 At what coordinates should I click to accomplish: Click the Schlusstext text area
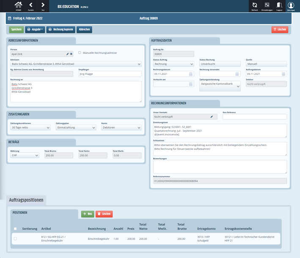click(x=220, y=149)
